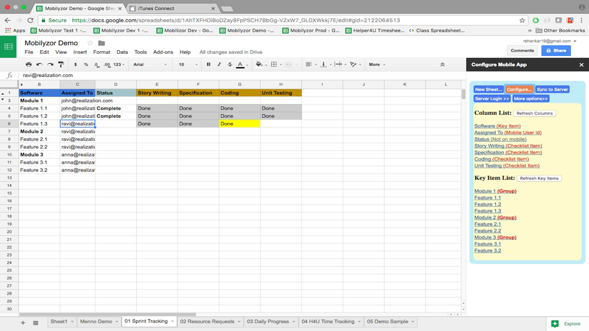Apply percent format icon
Image resolution: width=589 pixels, height=331 pixels.
(86, 65)
